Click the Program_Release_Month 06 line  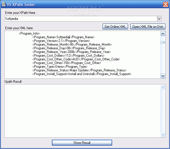point(72,44)
